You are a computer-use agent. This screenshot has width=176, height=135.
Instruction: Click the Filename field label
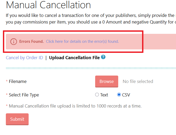pos(18,81)
